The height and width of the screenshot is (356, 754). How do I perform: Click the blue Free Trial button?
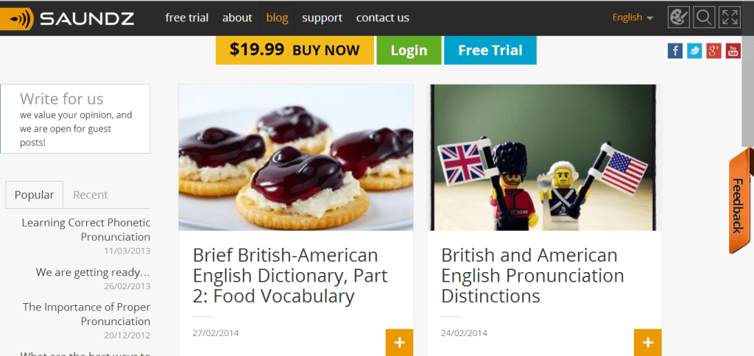[490, 50]
